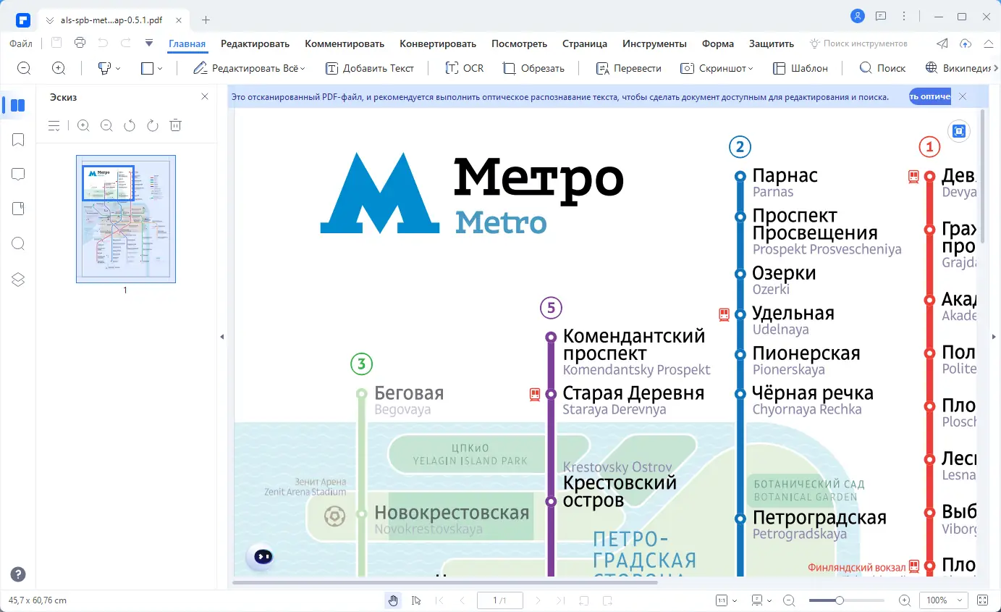This screenshot has width=1001, height=612.
Task: Switch to the Комментировать tab
Action: (345, 43)
